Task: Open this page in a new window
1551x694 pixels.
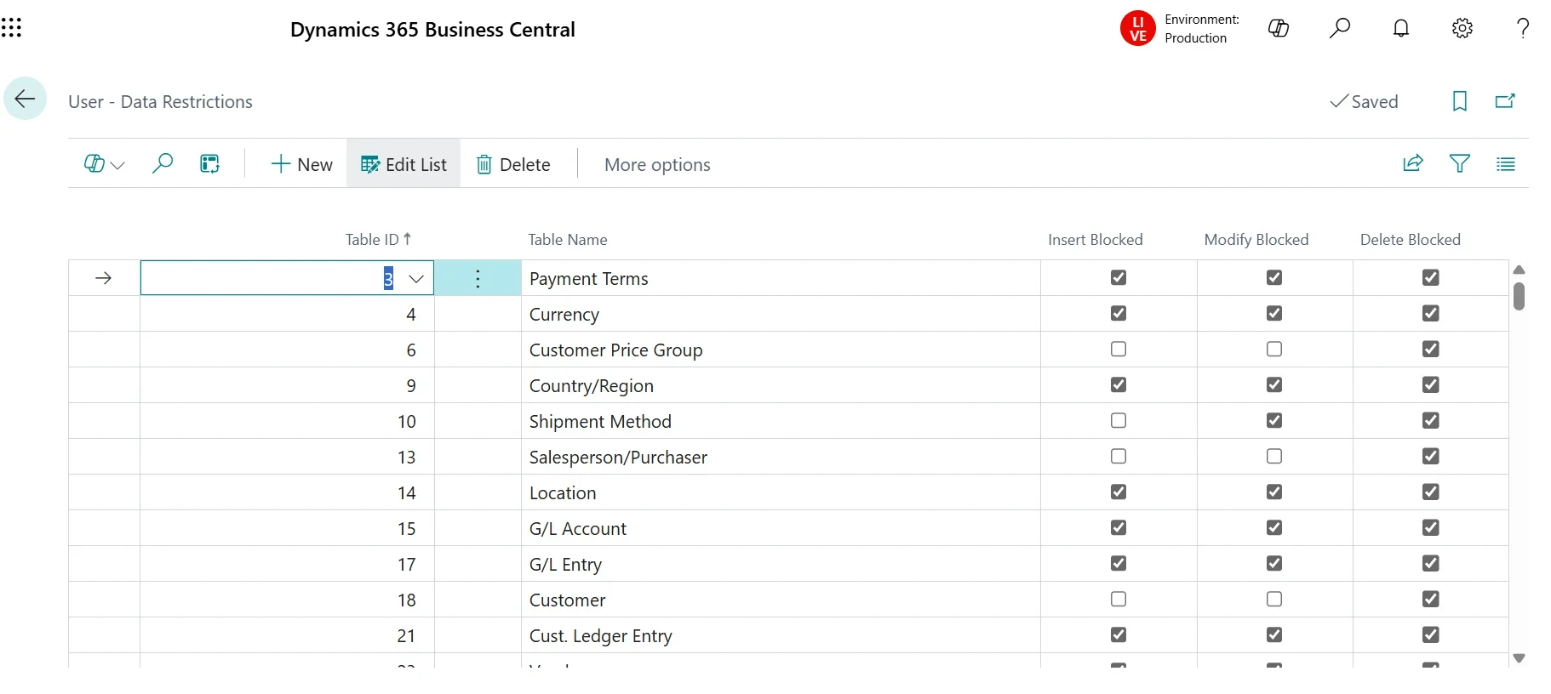Action: click(1505, 101)
